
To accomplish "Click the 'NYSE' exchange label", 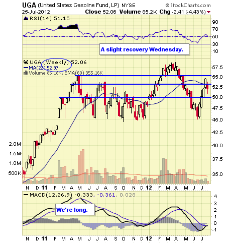I will [129, 6].
